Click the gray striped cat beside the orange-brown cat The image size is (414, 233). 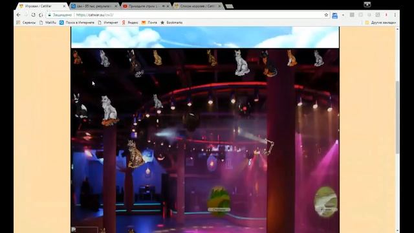pyautogui.click(x=104, y=58)
